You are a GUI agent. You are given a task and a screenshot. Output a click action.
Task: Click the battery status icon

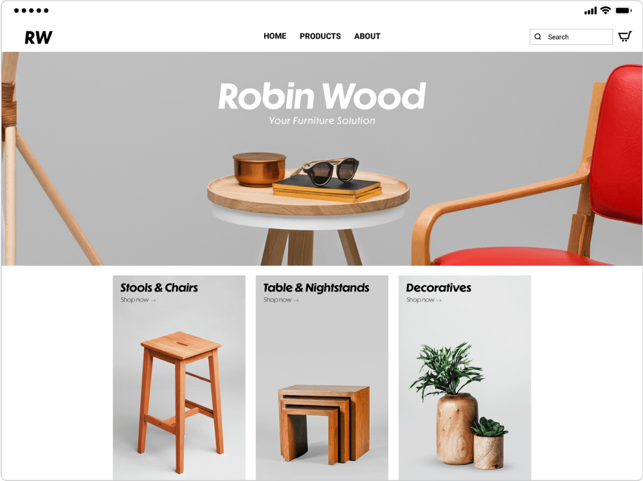pos(623,11)
